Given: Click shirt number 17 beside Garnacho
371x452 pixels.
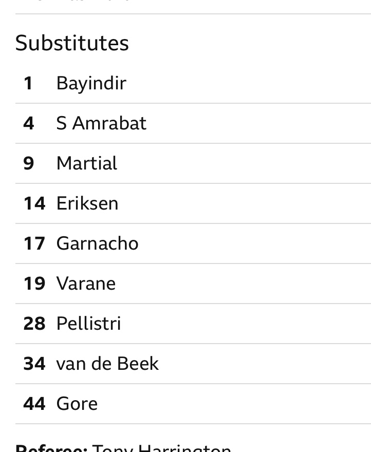Looking at the screenshot, I should pos(34,243).
